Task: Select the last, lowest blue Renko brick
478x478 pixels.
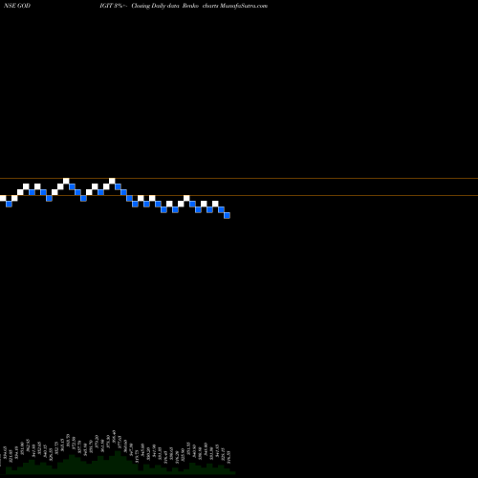Action: pos(227,215)
